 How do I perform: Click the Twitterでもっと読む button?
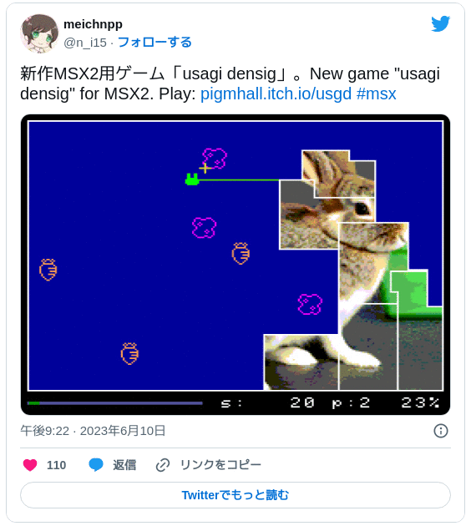(x=235, y=495)
